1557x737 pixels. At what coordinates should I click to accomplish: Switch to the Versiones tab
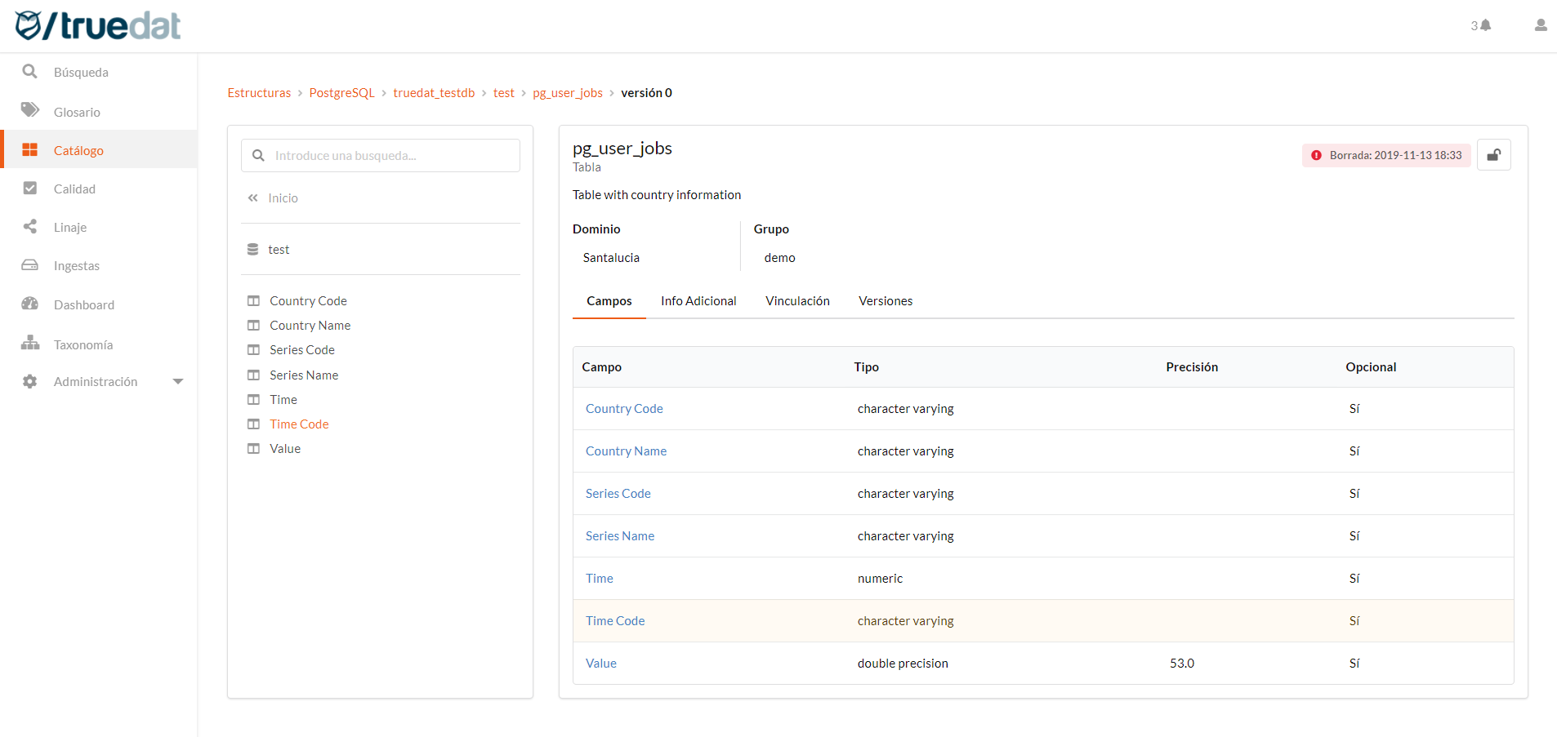coord(886,300)
